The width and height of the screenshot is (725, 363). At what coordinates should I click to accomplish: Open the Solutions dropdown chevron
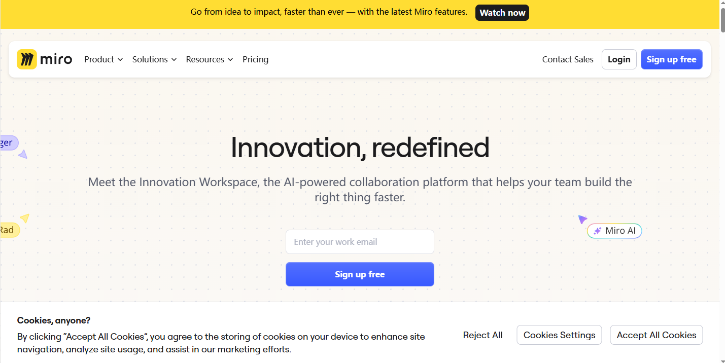point(174,59)
